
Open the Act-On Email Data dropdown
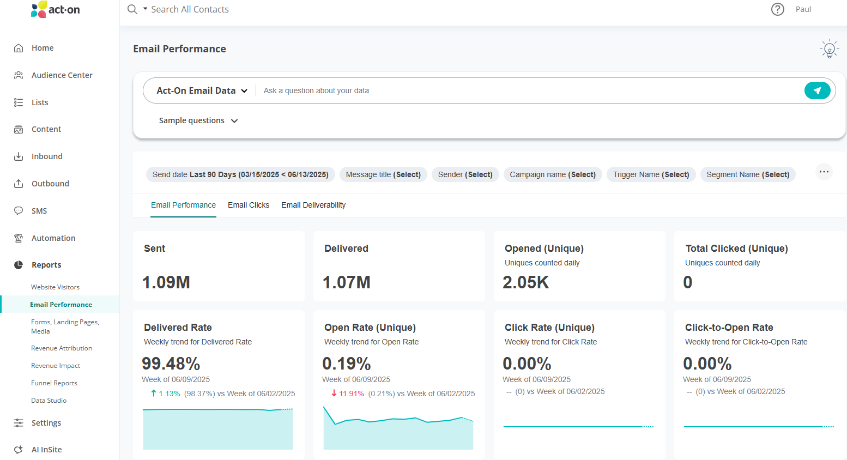tap(202, 90)
